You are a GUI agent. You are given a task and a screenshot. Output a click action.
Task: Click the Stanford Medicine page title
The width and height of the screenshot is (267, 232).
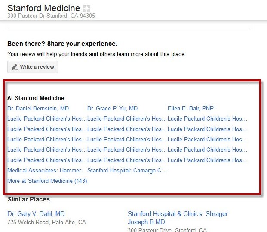(x=44, y=8)
